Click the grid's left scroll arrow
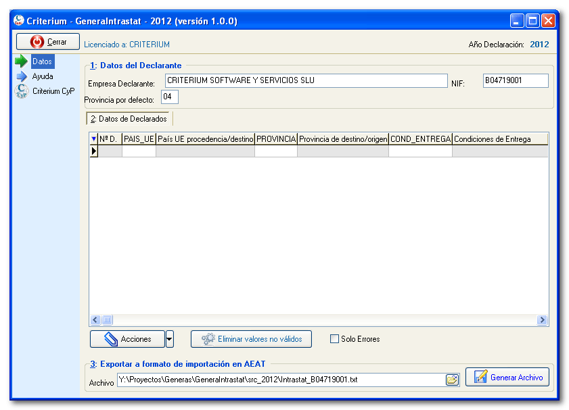The width and height of the screenshot is (569, 410). point(95,319)
